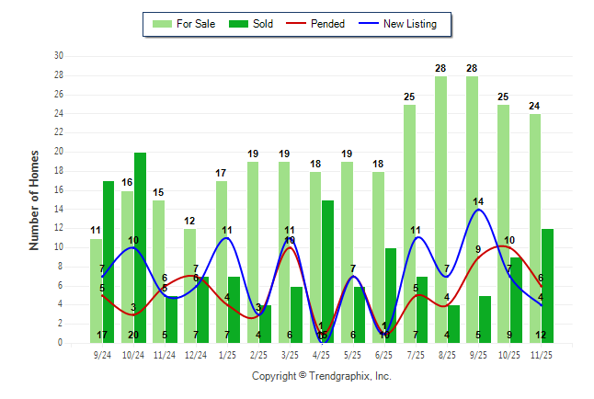Click the red Pended legend line marker
The width and height of the screenshot is (594, 399).
click(301, 24)
